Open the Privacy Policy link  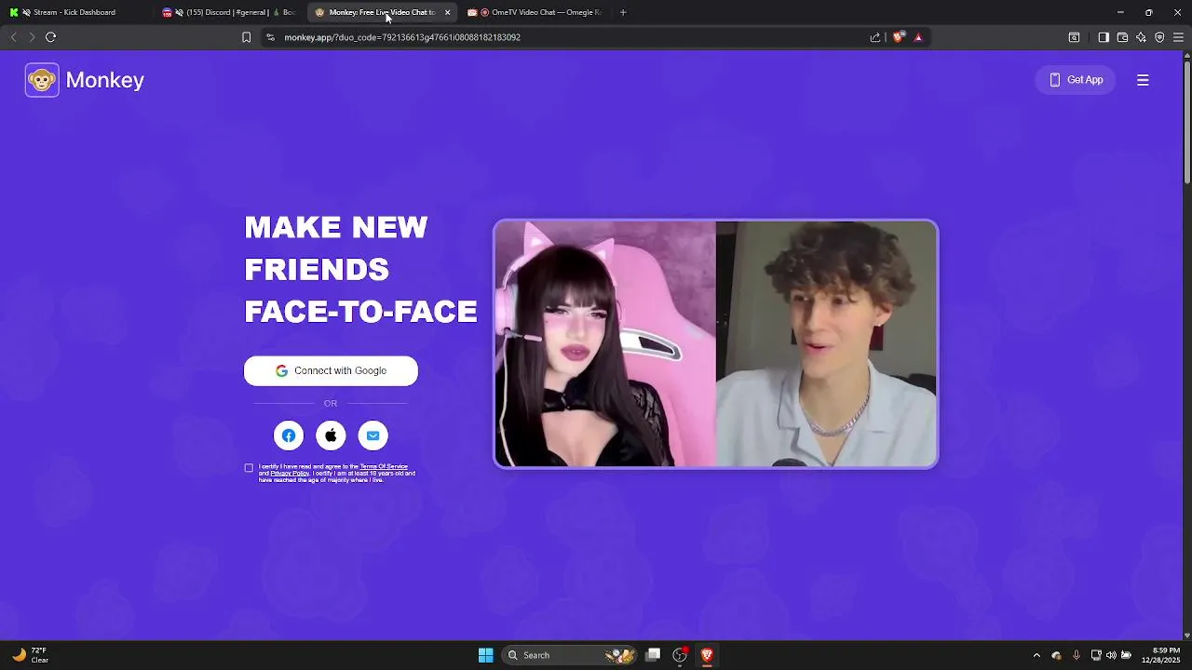click(290, 473)
